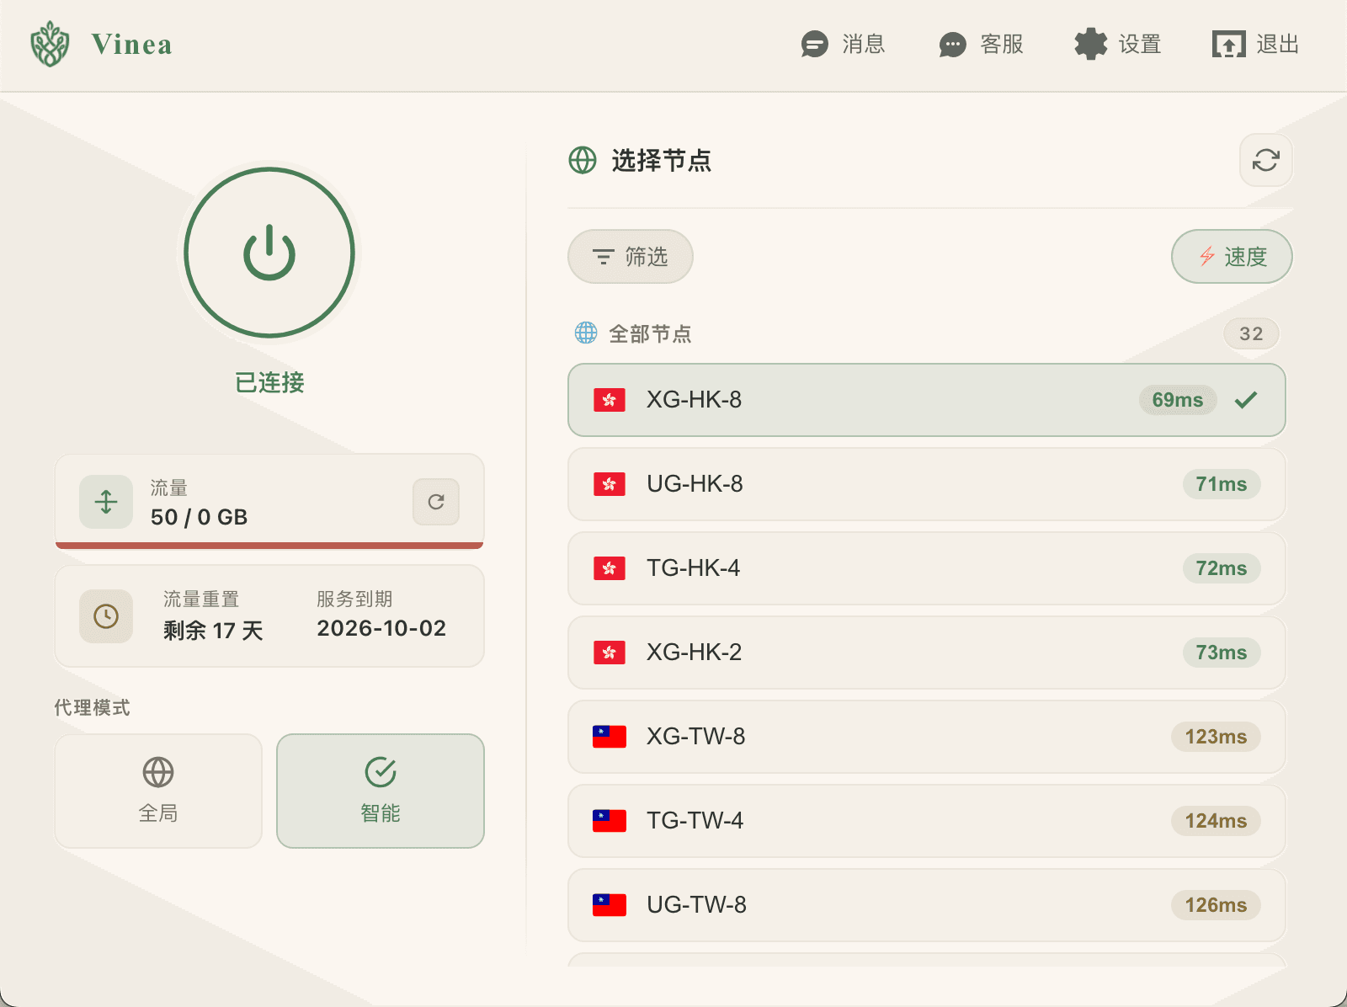
Task: Click the Vinea brand name
Action: (x=132, y=44)
